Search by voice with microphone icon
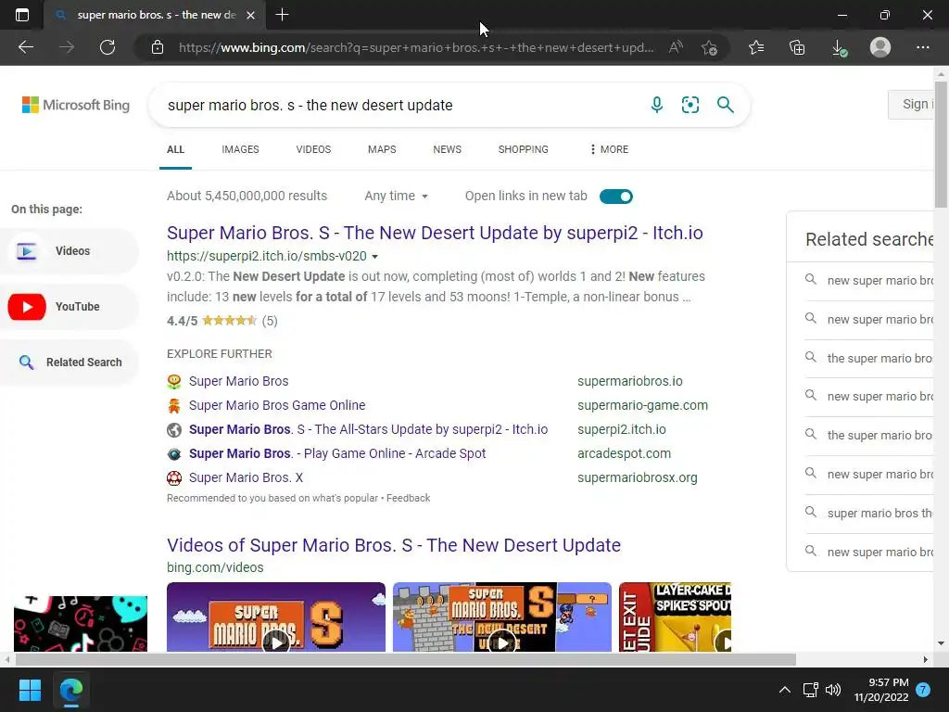 tap(657, 105)
